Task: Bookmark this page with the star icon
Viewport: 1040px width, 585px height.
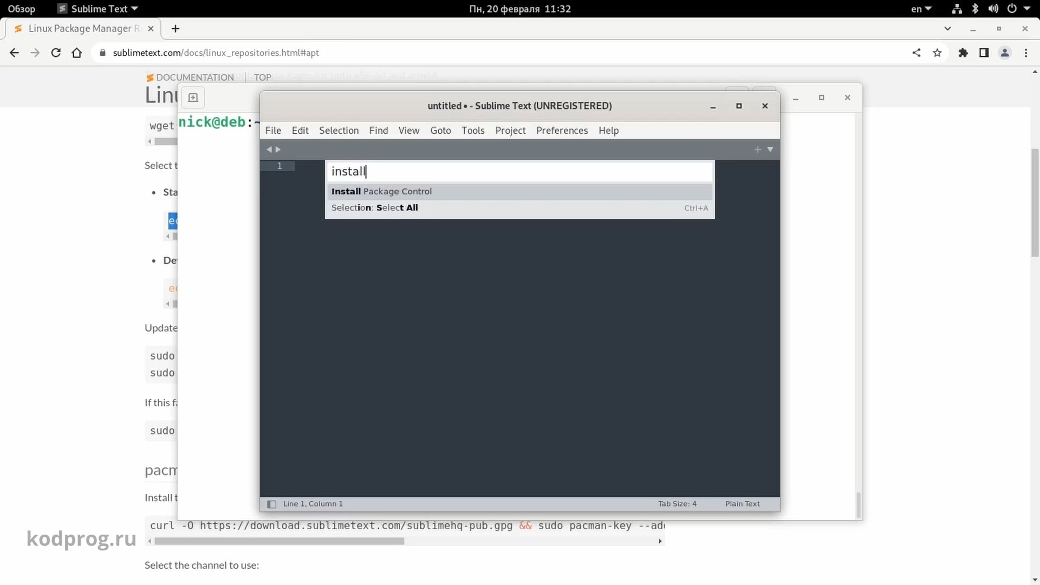Action: [x=938, y=53]
